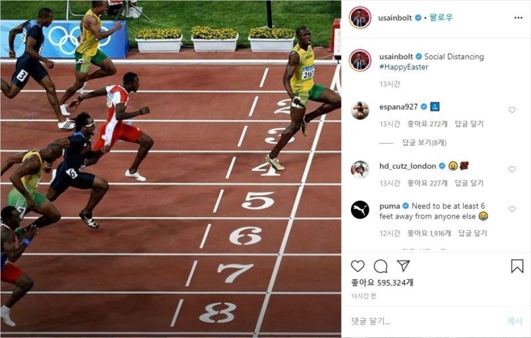Like the post with the heart icon
The image size is (531, 338).
coord(358,266)
